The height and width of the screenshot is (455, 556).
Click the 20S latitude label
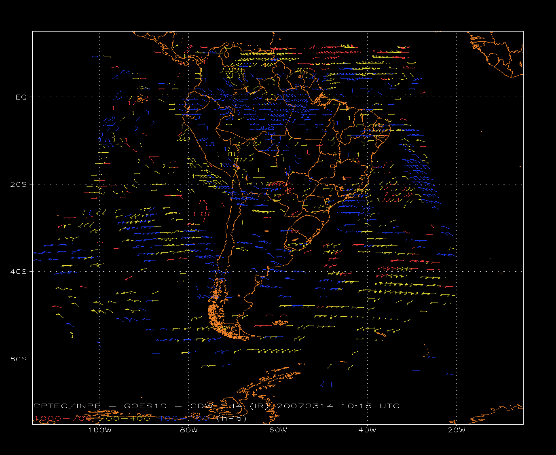coord(18,184)
